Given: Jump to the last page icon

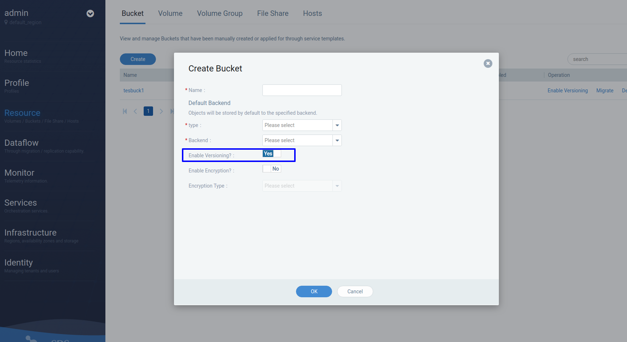Looking at the screenshot, I should coord(172,111).
